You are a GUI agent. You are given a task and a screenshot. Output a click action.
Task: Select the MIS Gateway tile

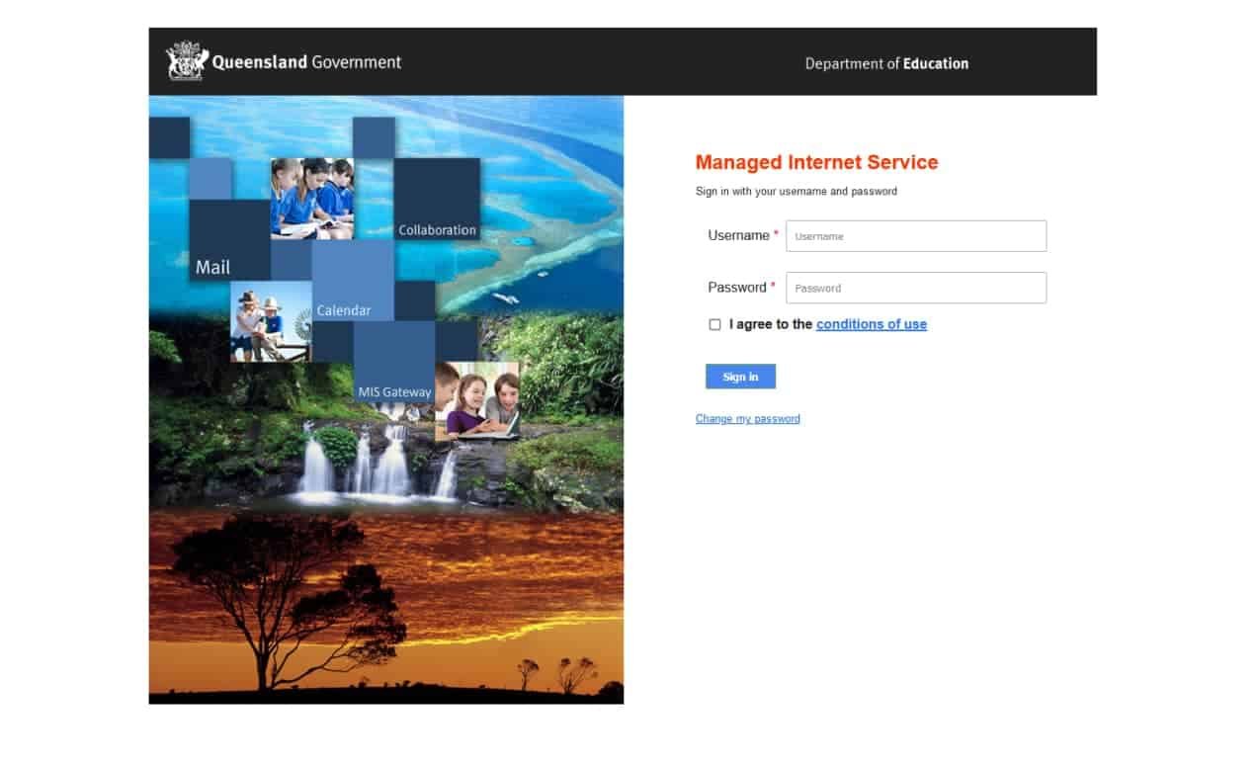(x=395, y=391)
